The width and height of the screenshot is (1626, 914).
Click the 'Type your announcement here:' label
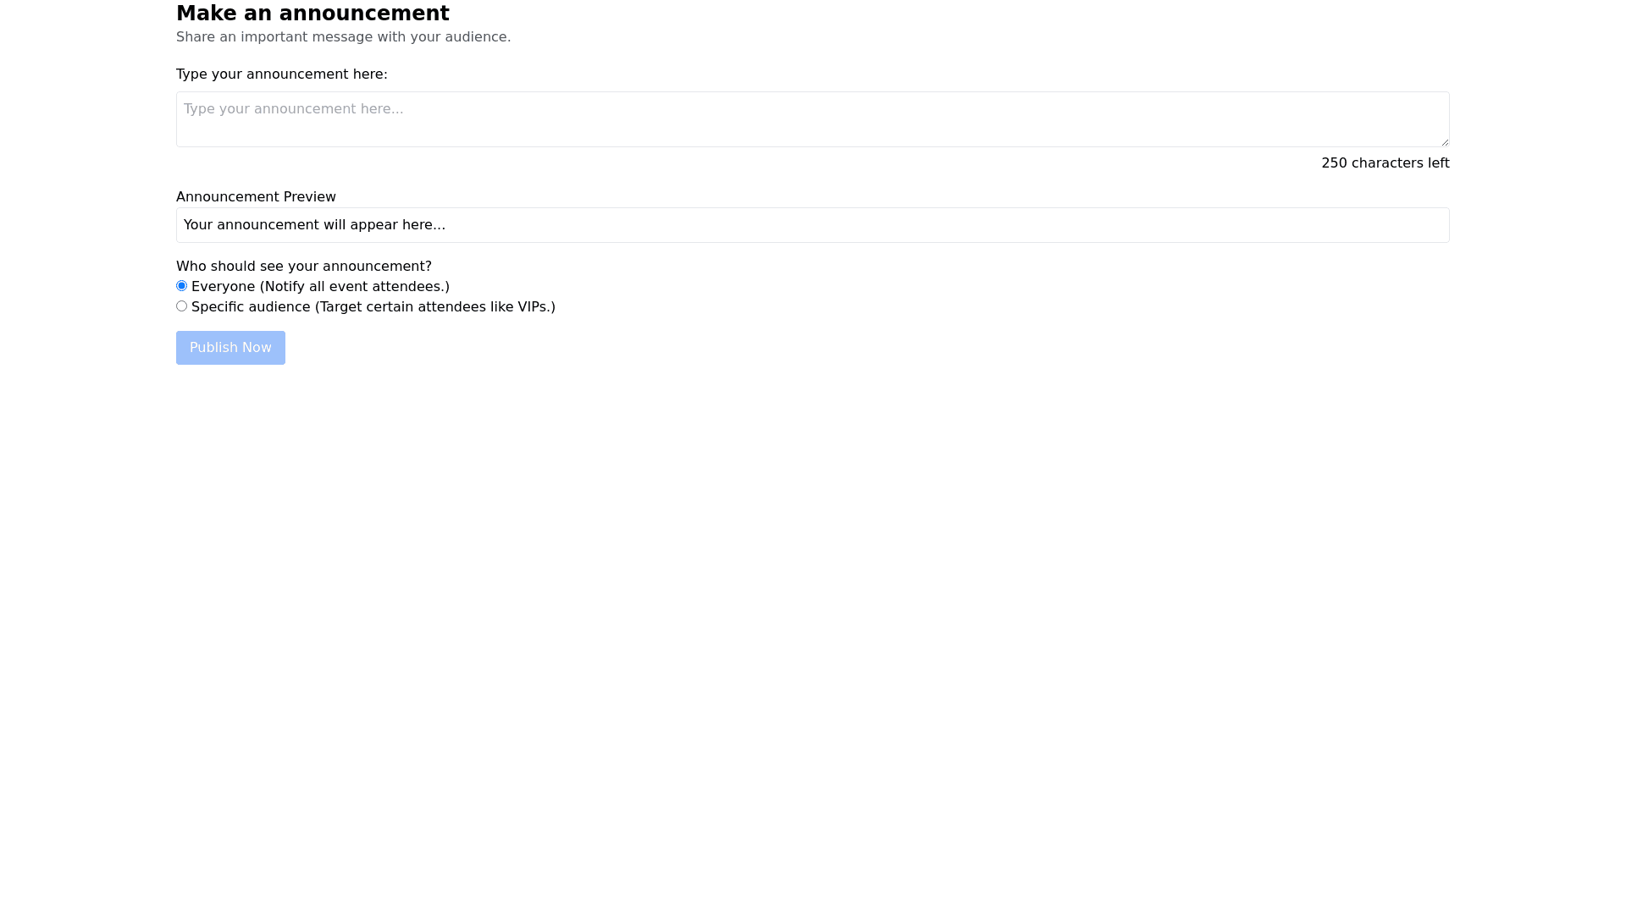pyautogui.click(x=282, y=74)
